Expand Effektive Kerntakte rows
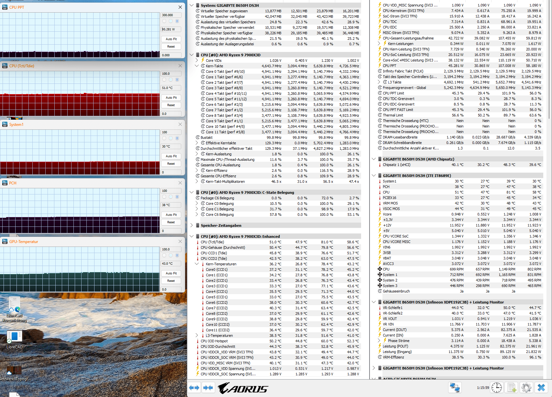 coord(197,143)
